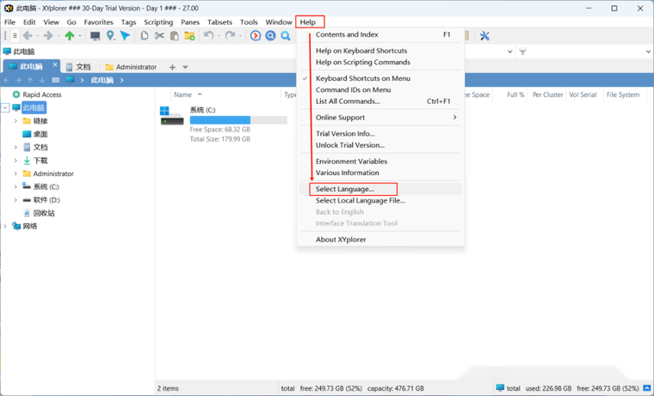Screen dimensions: 654x396
Task: Open the File menu
Action: pos(9,22)
